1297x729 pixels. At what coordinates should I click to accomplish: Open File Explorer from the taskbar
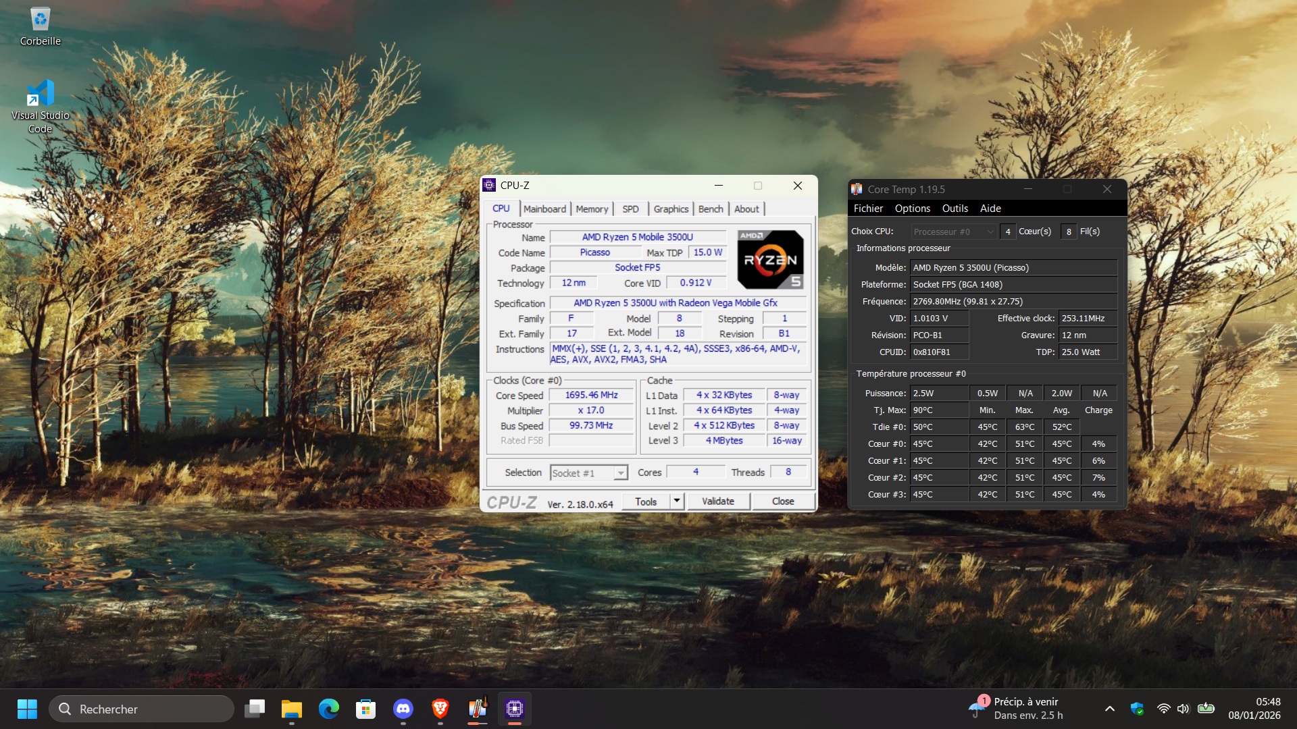pos(292,709)
